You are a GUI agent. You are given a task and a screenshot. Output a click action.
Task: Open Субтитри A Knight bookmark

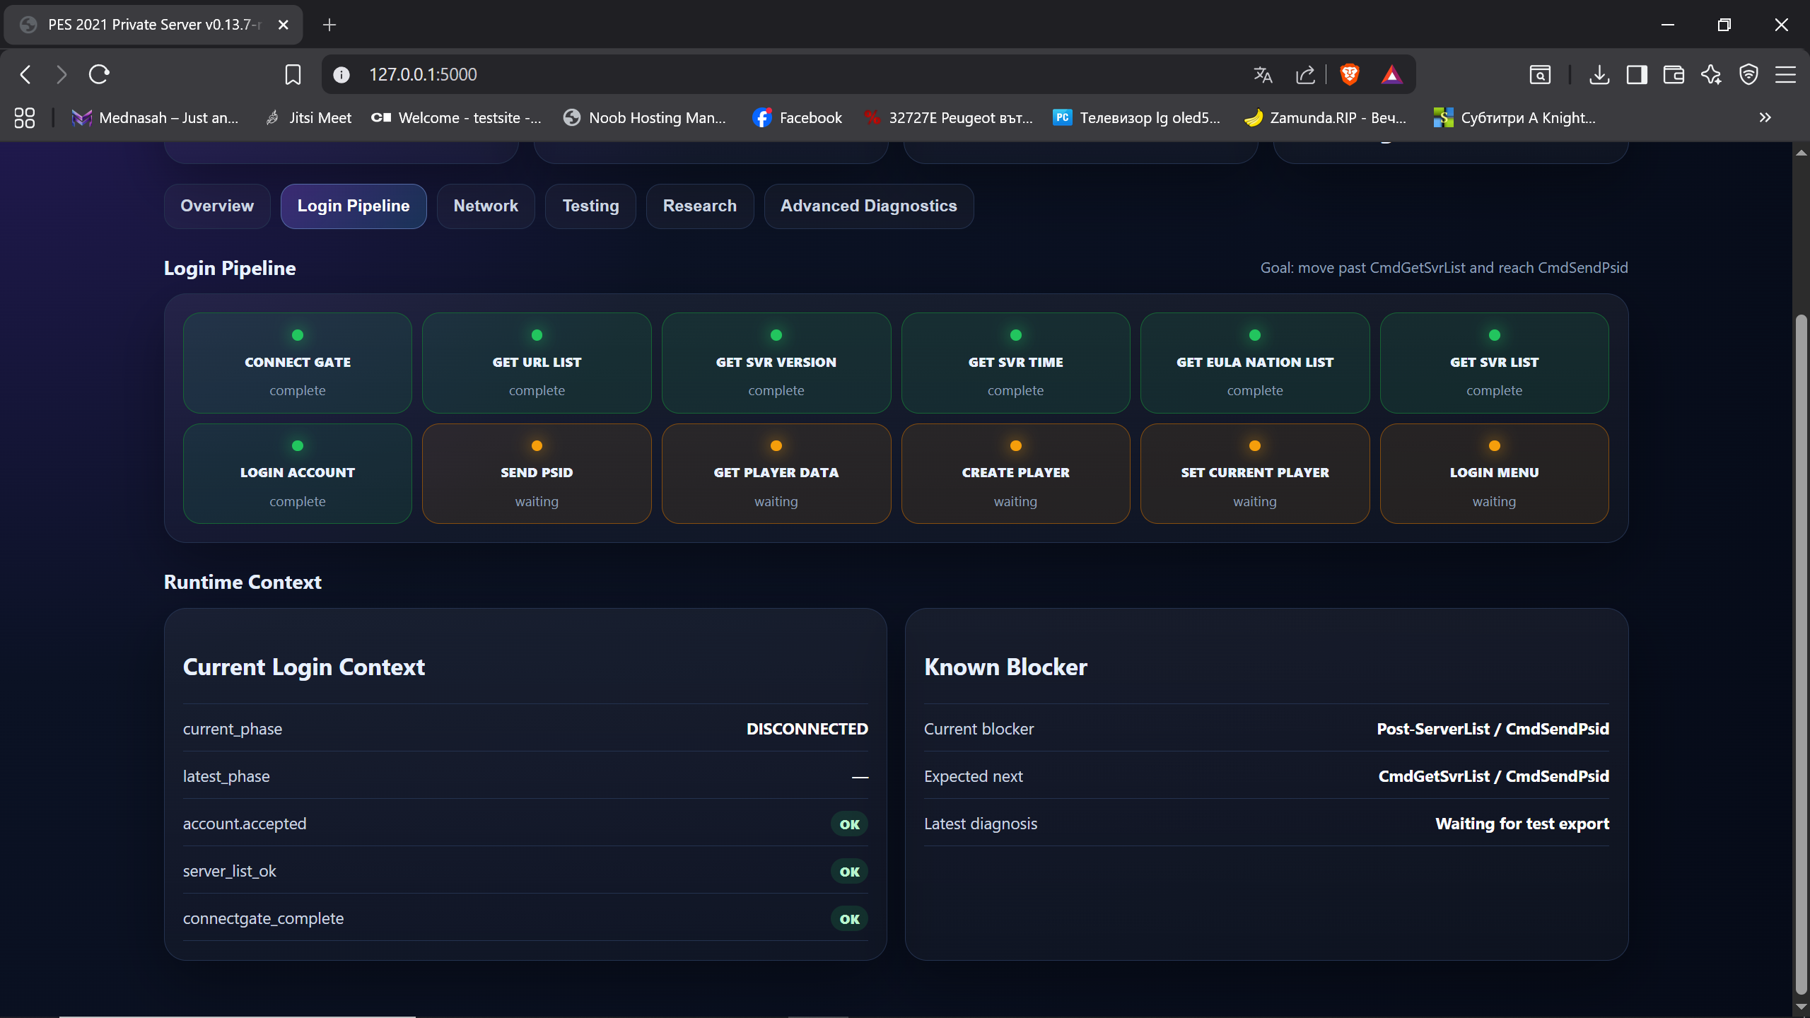pos(1515,117)
